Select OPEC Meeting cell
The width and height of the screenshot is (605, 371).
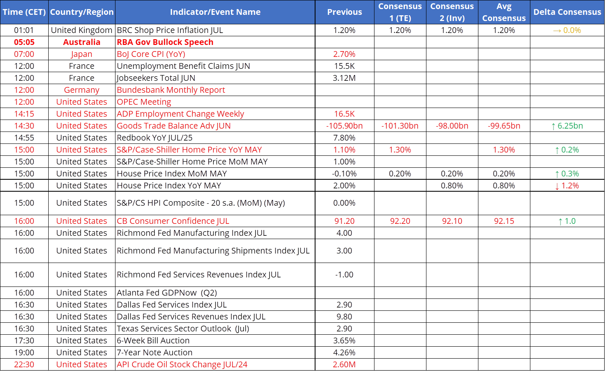[x=215, y=102]
